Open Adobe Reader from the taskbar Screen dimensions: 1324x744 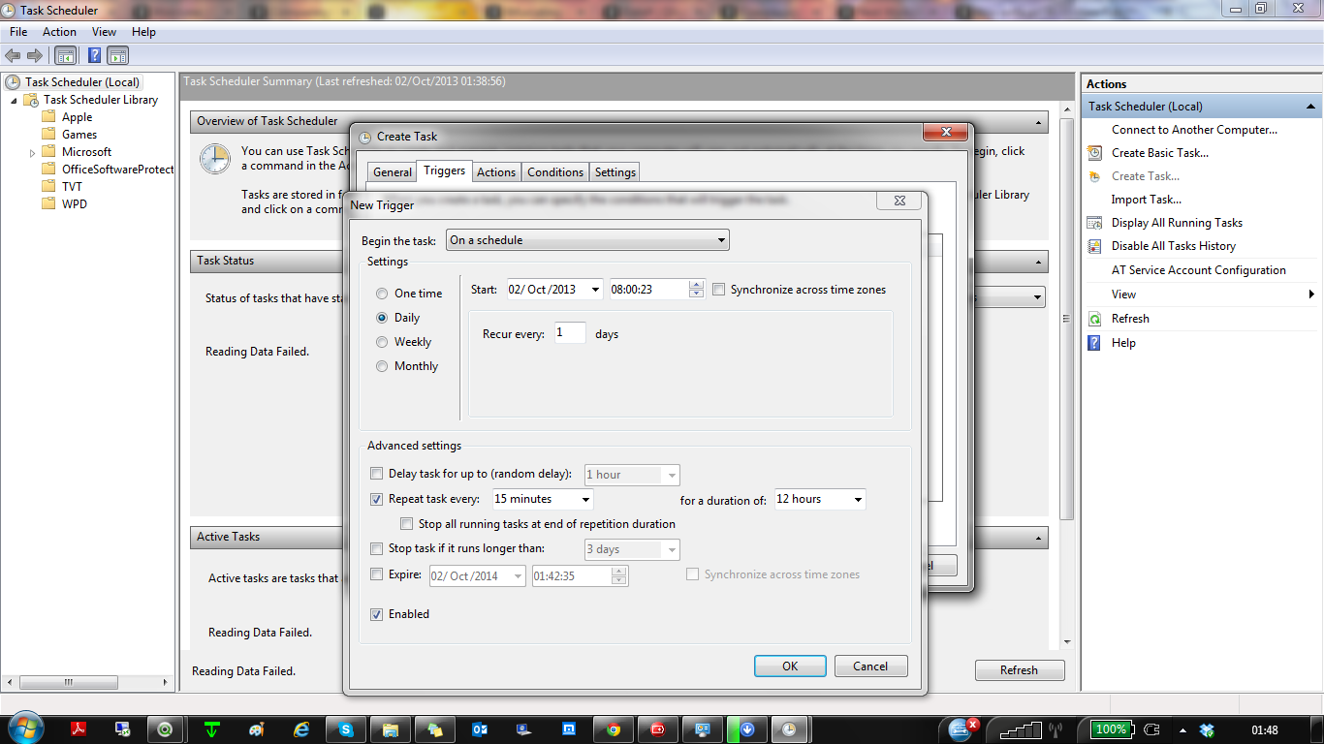click(78, 729)
